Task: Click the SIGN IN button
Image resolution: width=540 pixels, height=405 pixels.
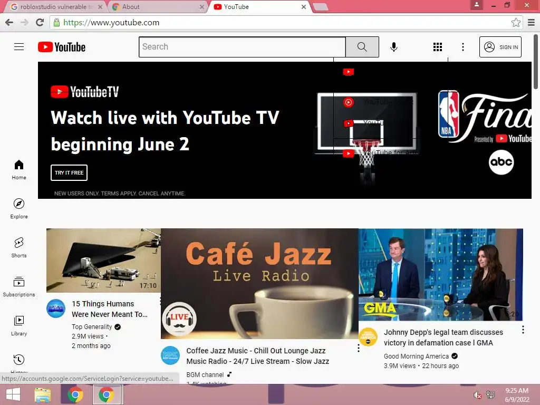Action: coord(500,47)
